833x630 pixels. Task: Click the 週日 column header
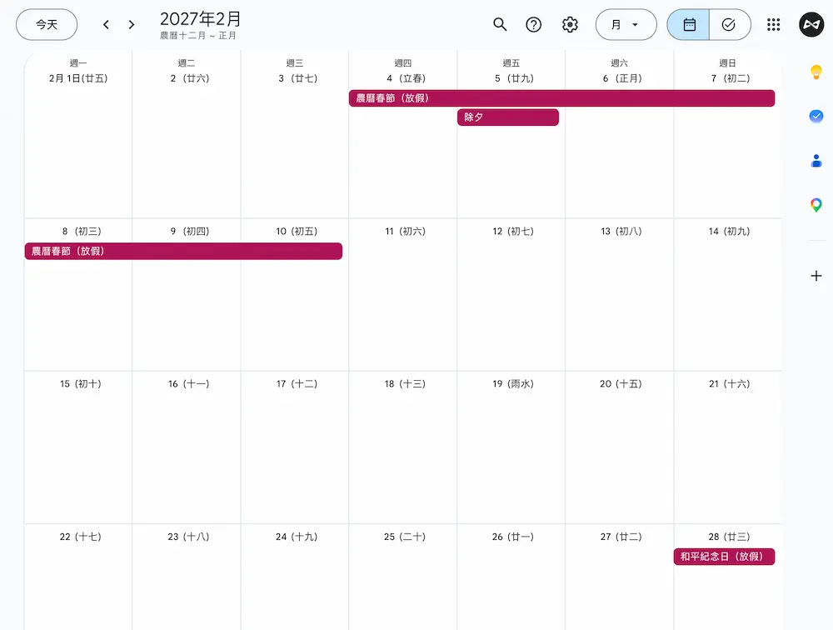click(727, 63)
